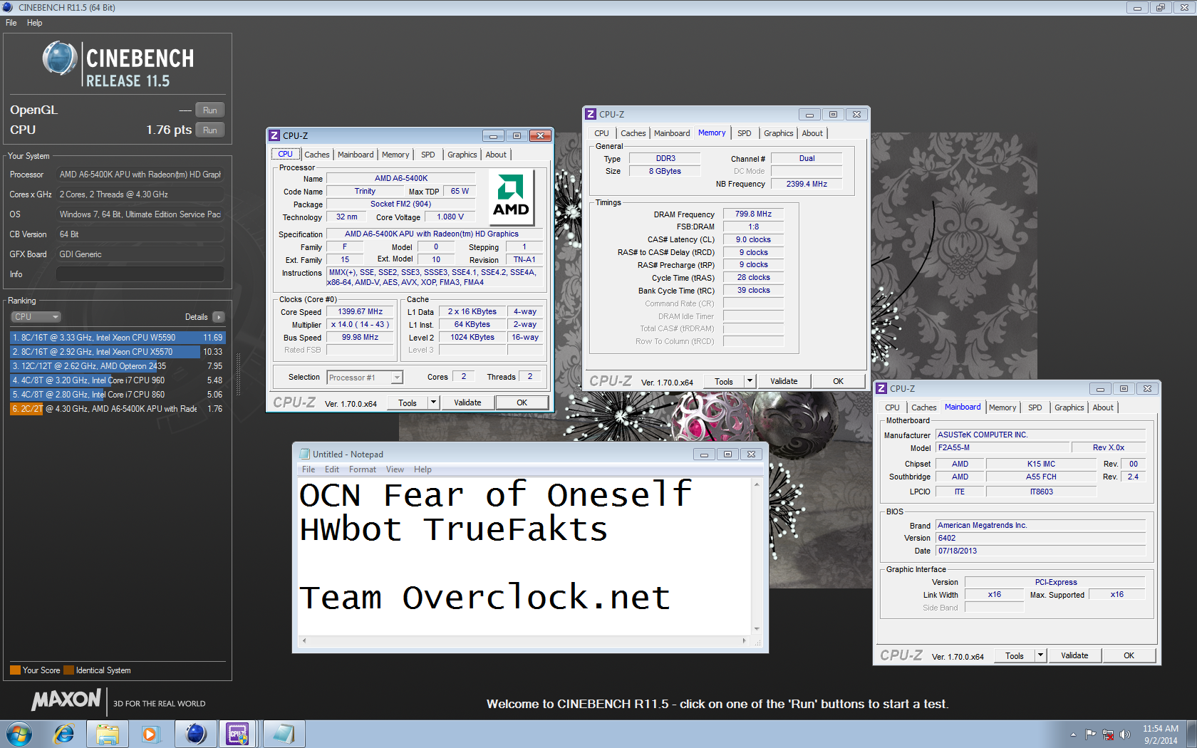
Task: Open Notepad Help menu
Action: pyautogui.click(x=423, y=469)
